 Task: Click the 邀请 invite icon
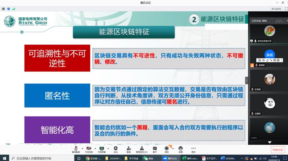point(129,148)
